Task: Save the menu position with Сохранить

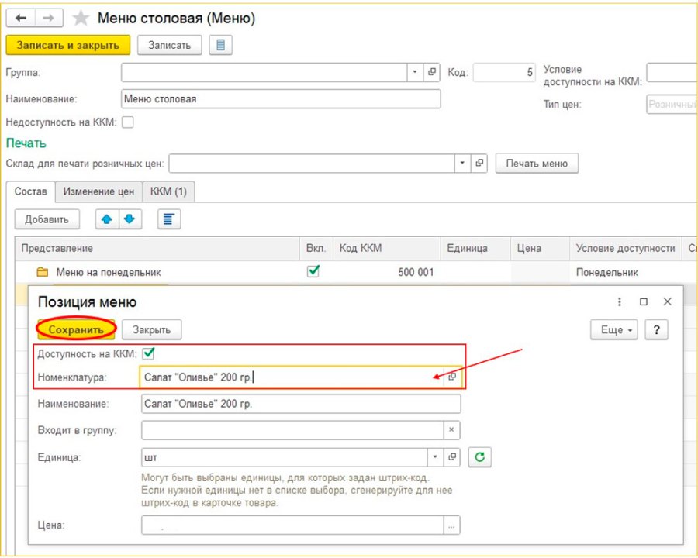Action: 76,329
